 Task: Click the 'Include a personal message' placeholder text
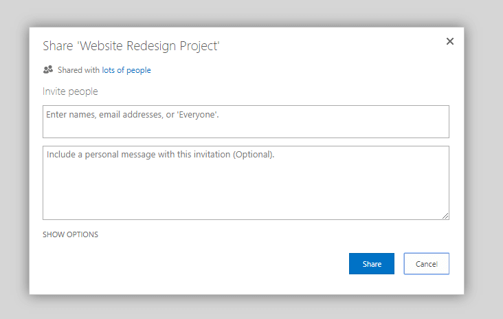tap(160, 155)
